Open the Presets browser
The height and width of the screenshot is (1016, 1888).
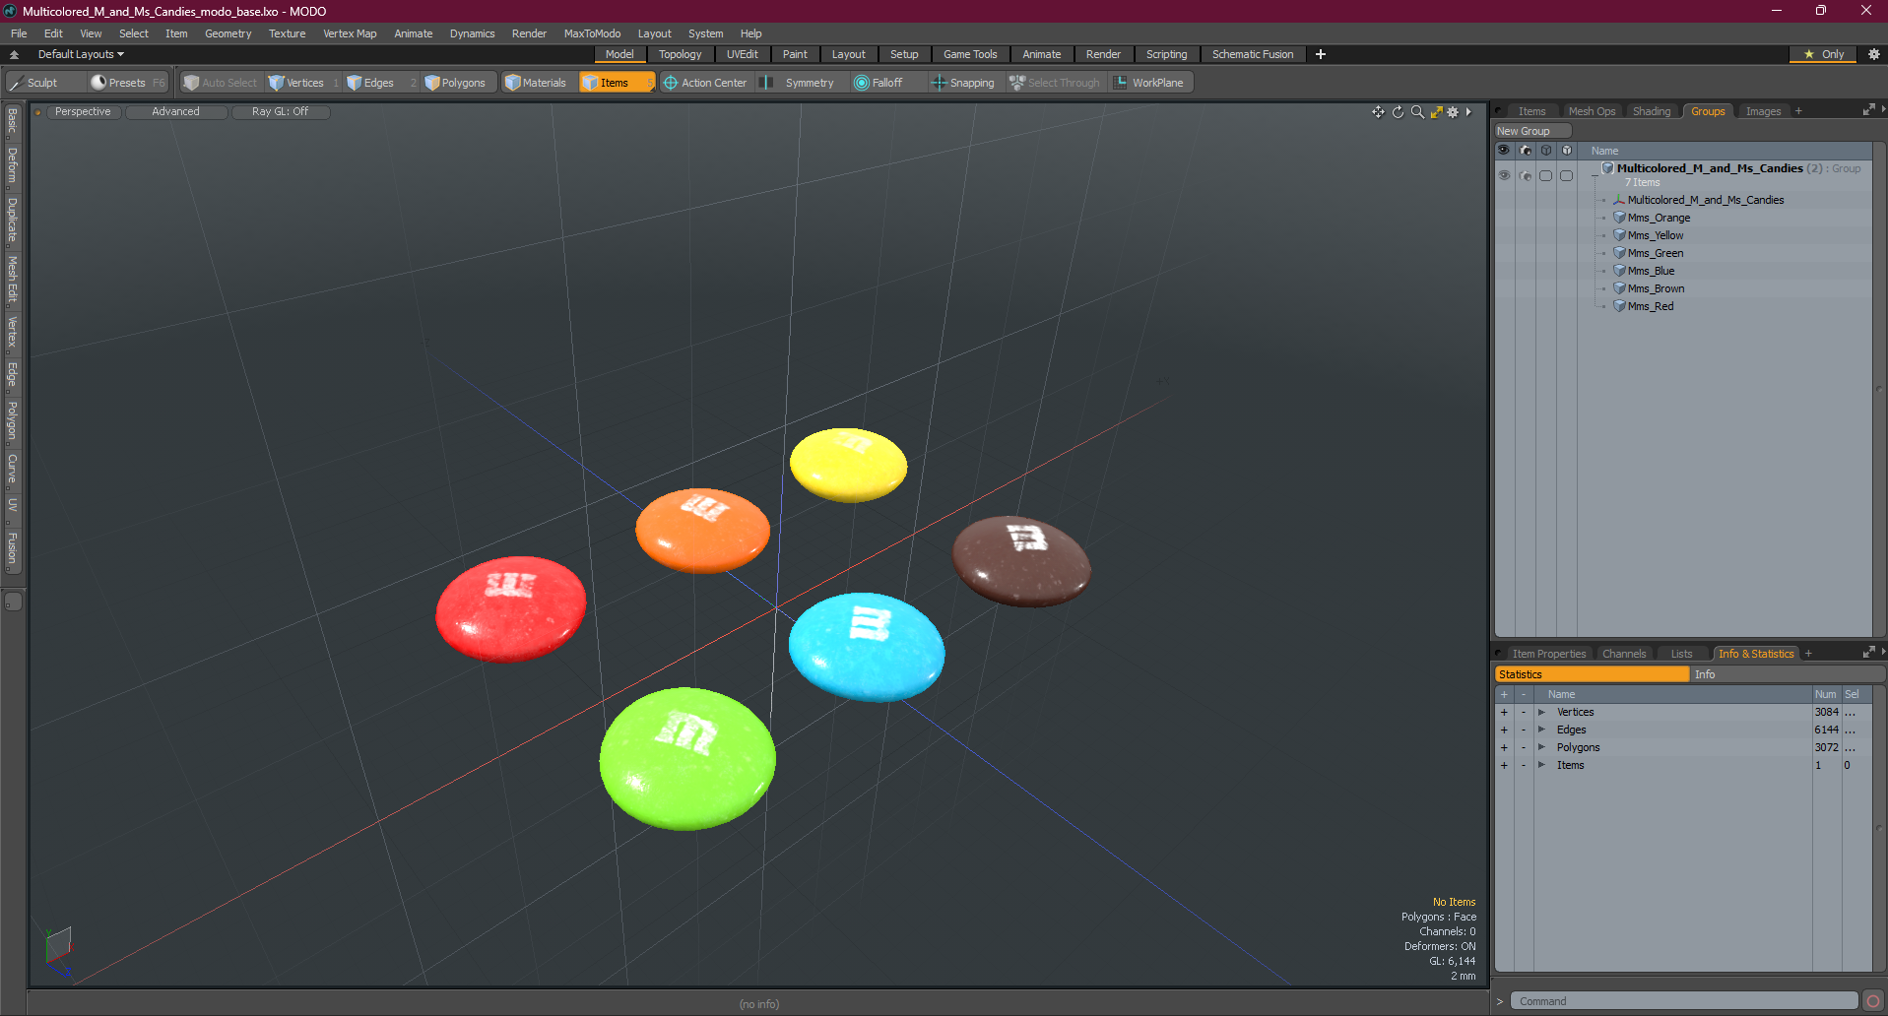[127, 83]
